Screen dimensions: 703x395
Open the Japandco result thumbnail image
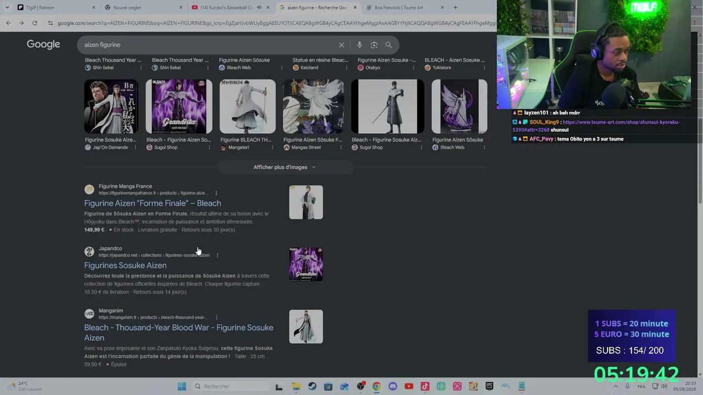tap(306, 264)
